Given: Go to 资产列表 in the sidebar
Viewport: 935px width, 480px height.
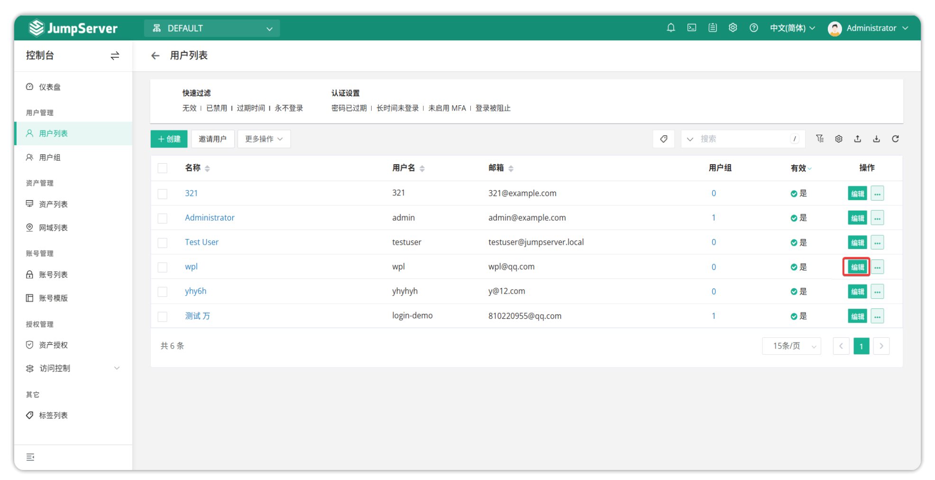Looking at the screenshot, I should coord(53,204).
